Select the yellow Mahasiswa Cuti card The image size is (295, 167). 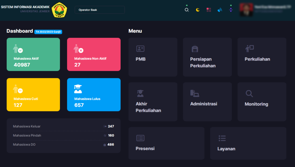tap(33, 94)
